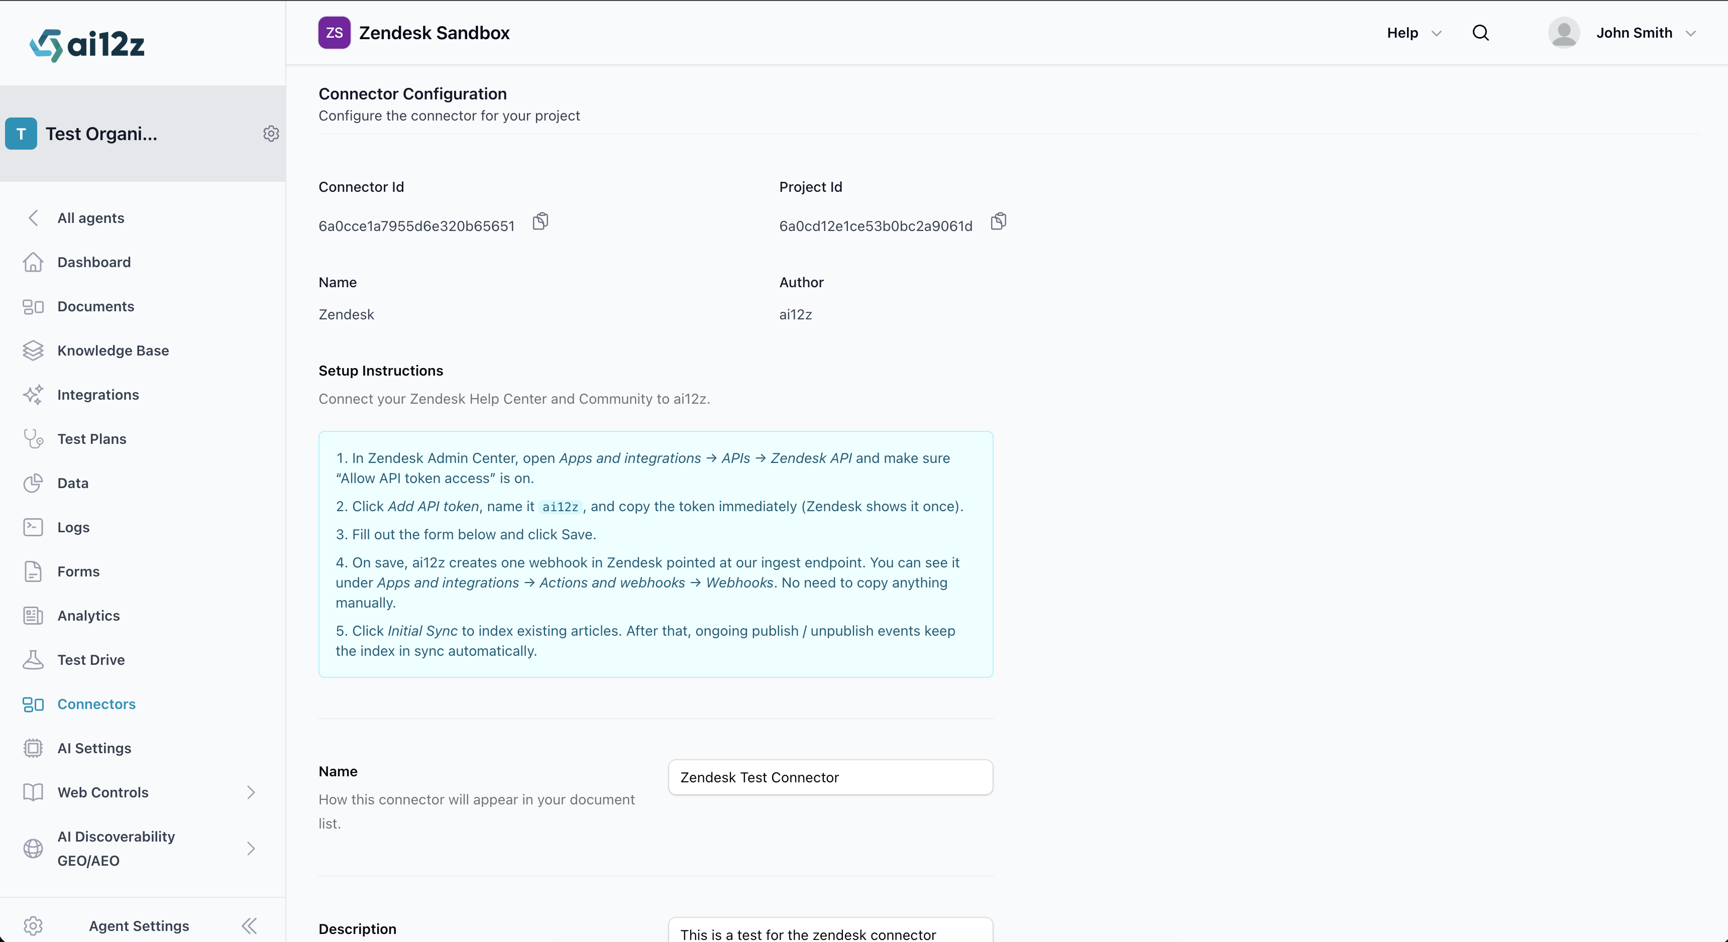Copy the Connector Id to clipboard

click(541, 221)
